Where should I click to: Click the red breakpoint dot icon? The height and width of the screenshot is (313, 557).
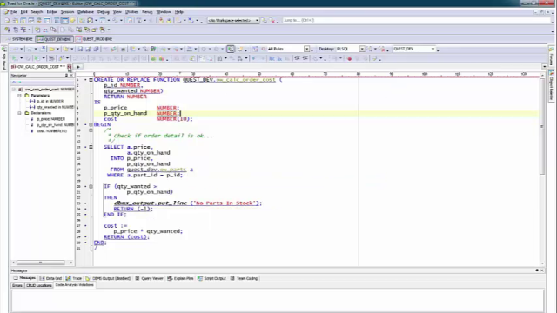click(x=350, y=58)
